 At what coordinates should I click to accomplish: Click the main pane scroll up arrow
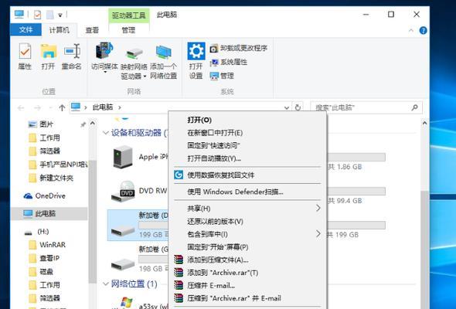tap(424, 124)
